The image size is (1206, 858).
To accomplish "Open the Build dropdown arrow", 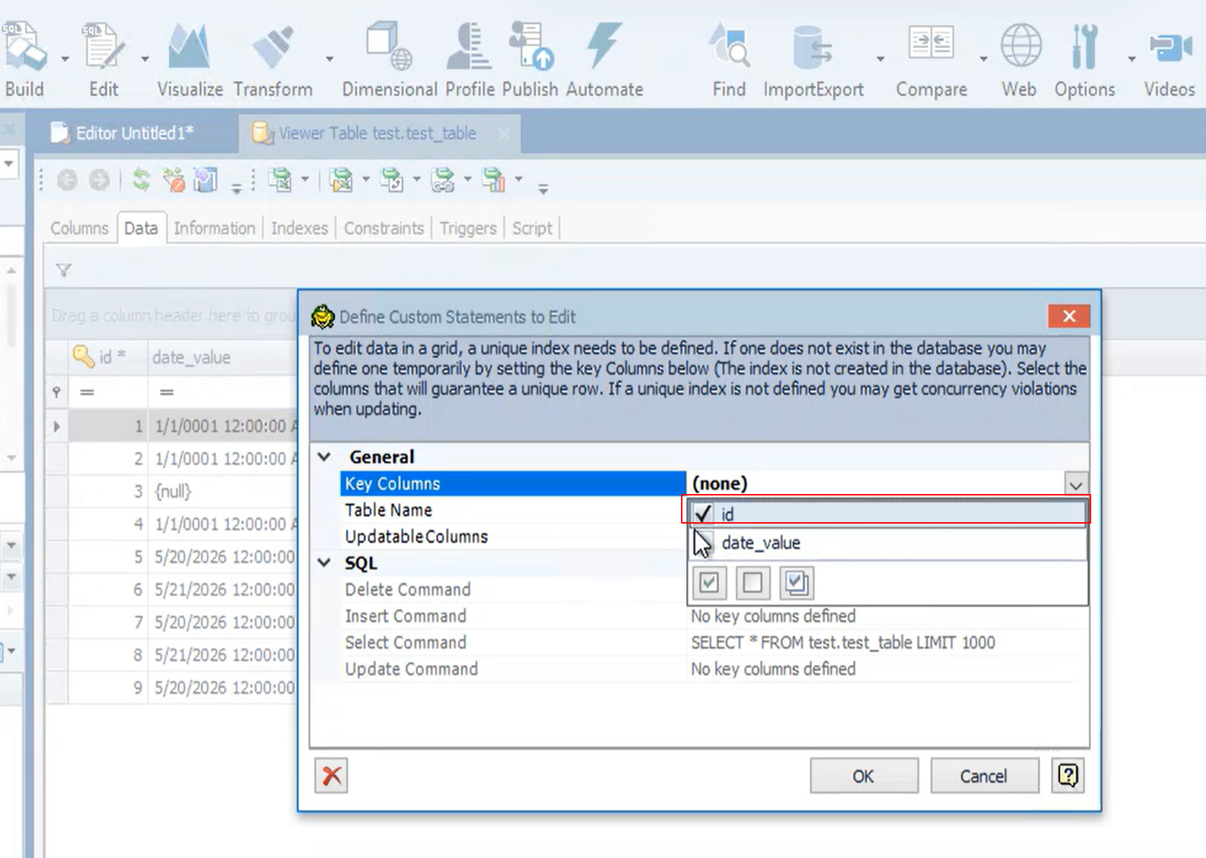I will [65, 59].
